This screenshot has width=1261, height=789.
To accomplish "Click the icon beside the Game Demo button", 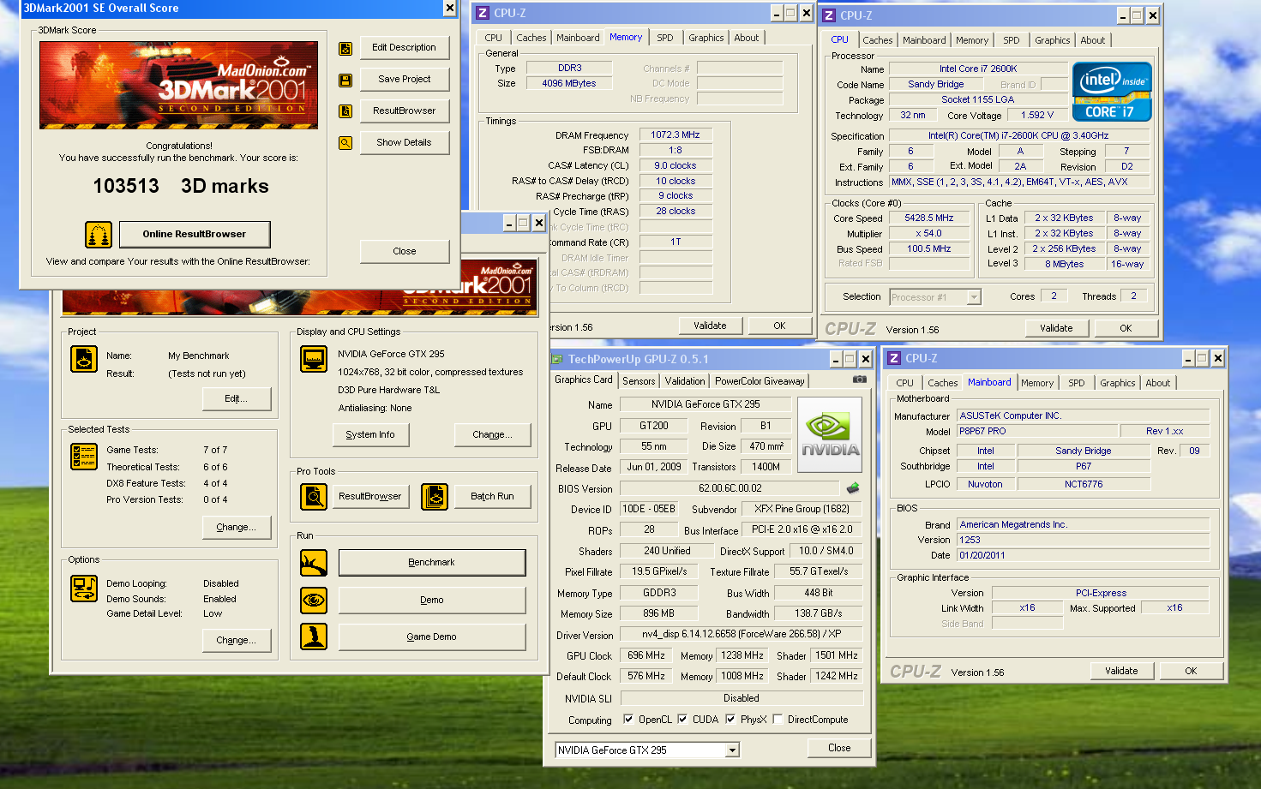I will click(x=314, y=637).
